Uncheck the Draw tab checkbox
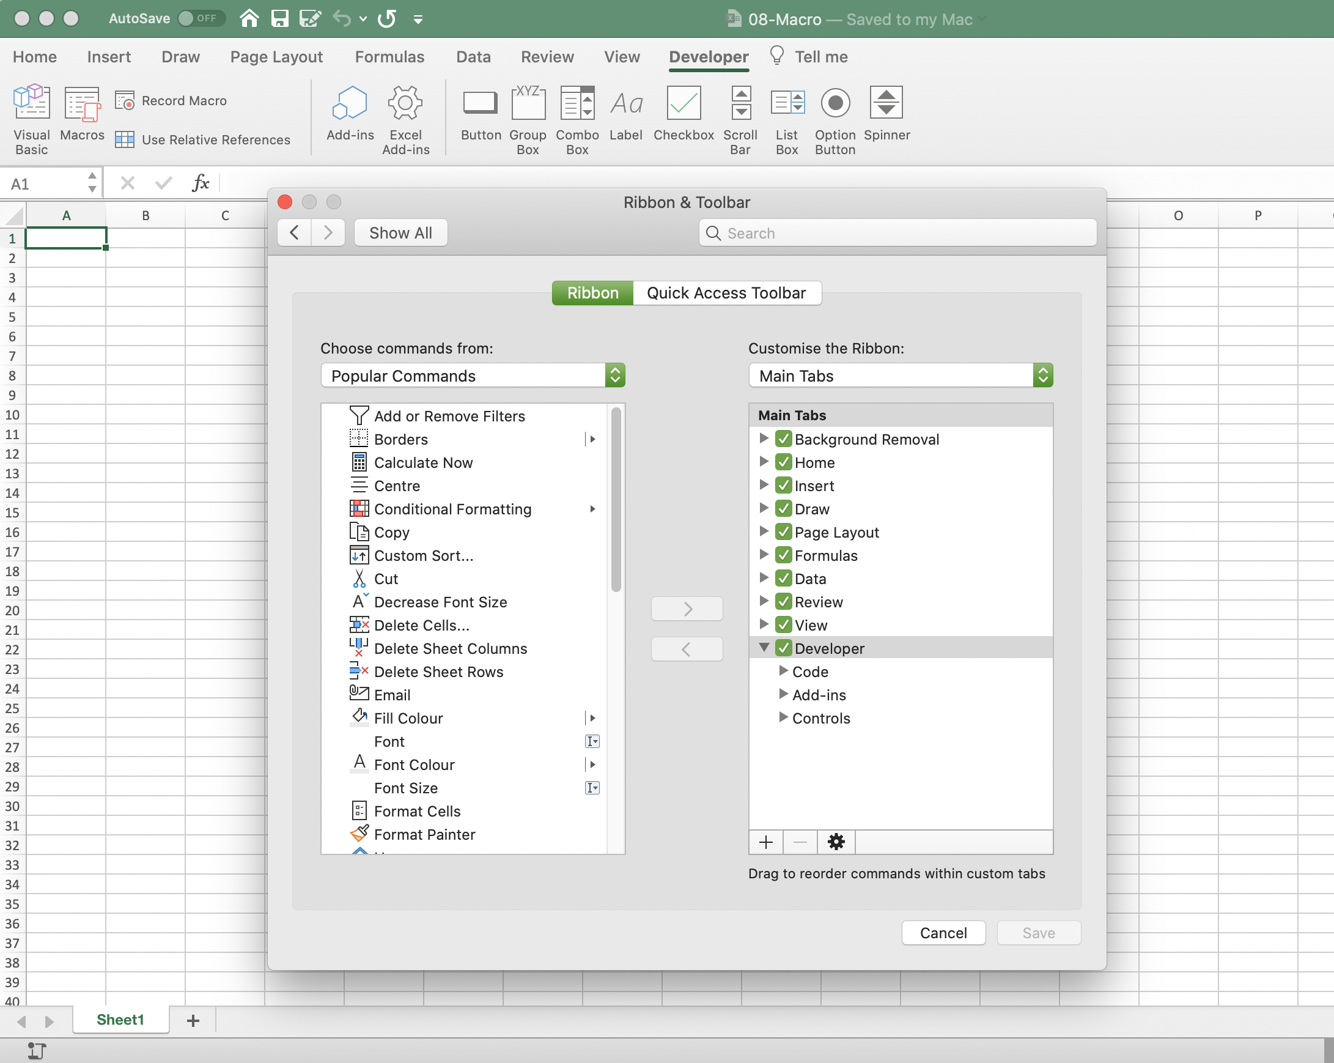 tap(783, 509)
